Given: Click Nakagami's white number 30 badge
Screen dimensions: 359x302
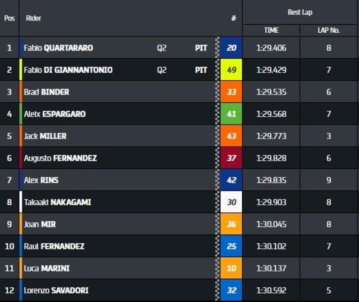Looking at the screenshot, I should (x=231, y=202).
